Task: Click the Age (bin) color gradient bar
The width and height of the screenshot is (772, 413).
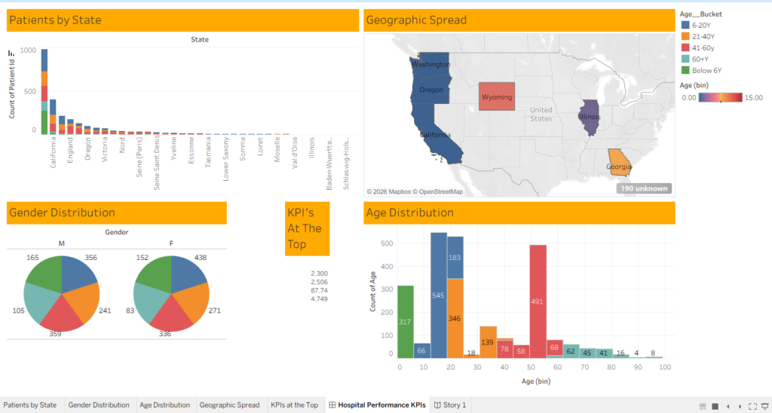Action: click(720, 97)
